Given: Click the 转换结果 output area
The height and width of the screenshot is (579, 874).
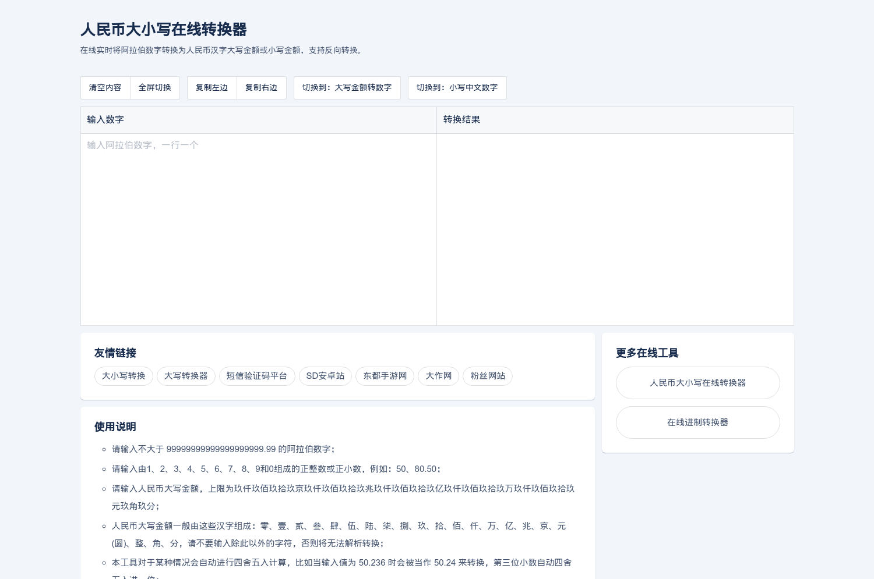Looking at the screenshot, I should (615, 229).
